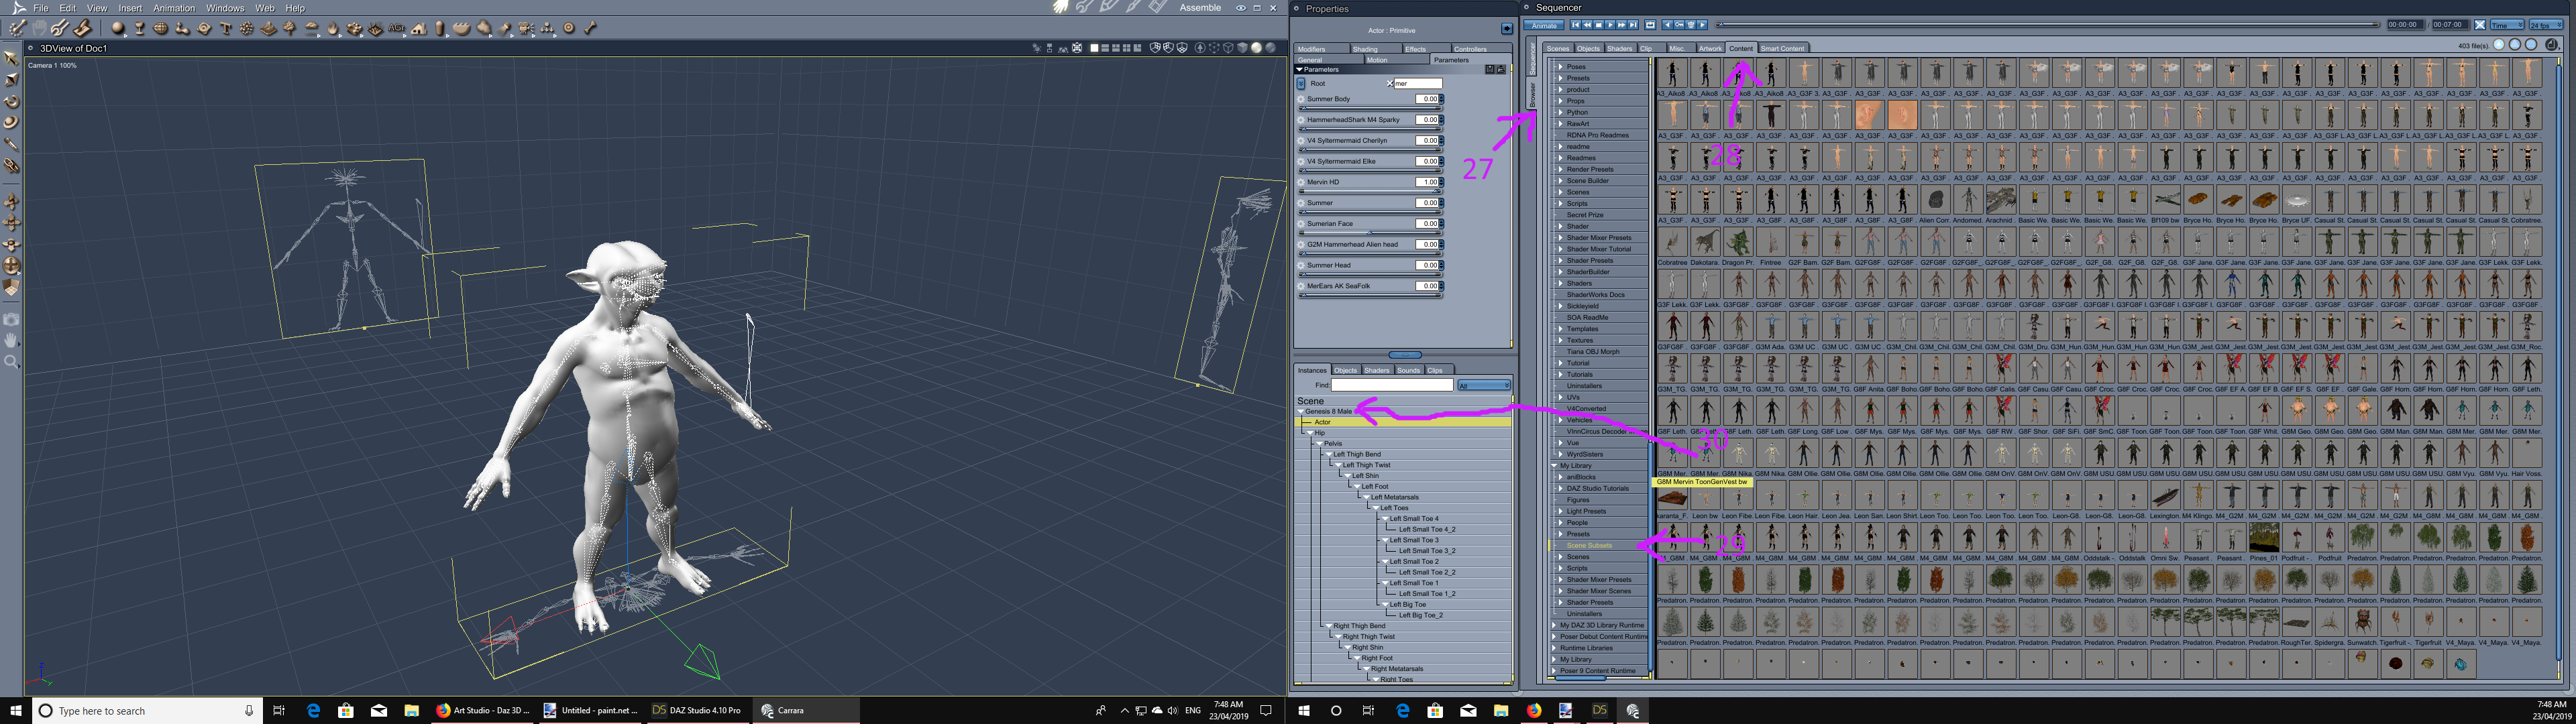Screen dimensions: 2576x724
Task: Clear the parameter filter with the X
Action: [1391, 84]
